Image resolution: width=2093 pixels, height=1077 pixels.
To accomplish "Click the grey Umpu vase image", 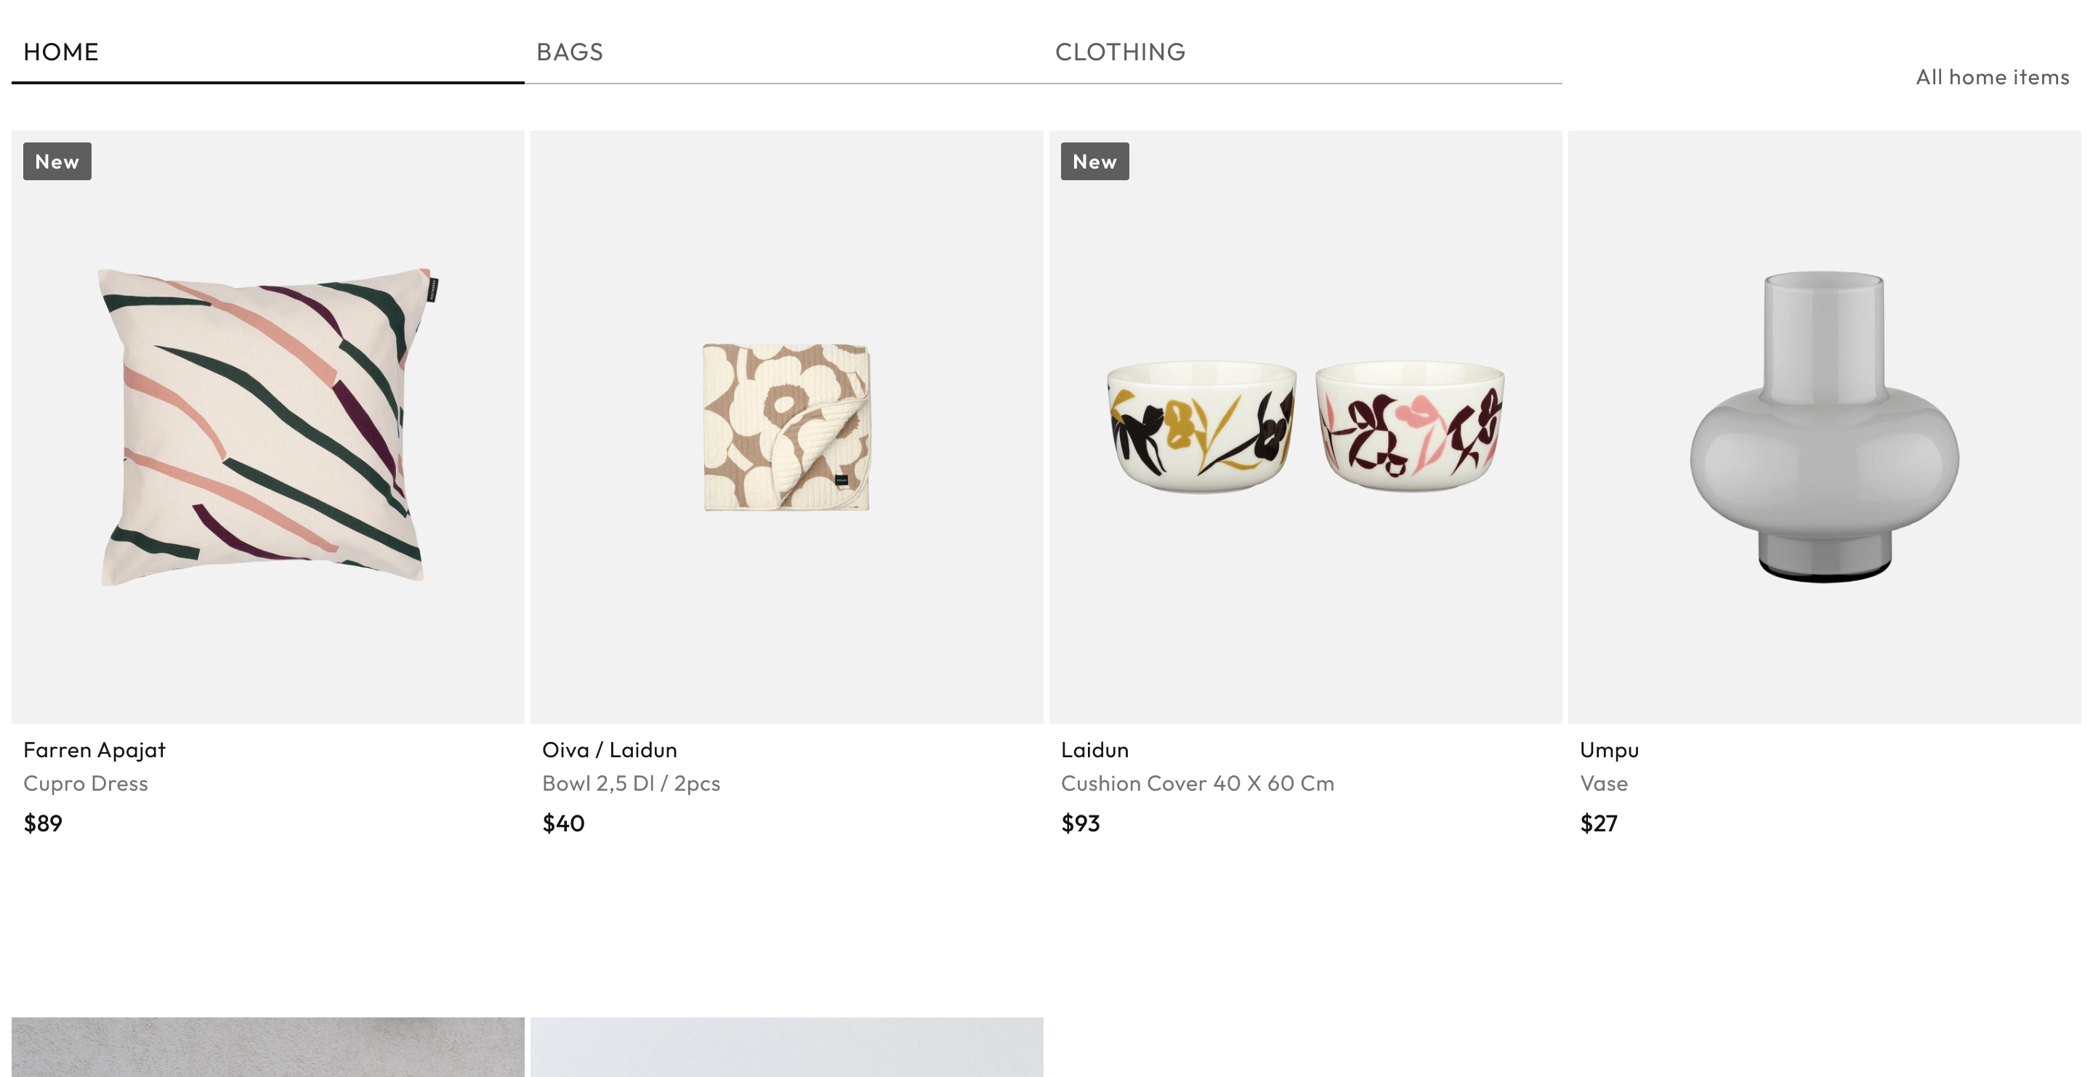I will coord(1824,427).
